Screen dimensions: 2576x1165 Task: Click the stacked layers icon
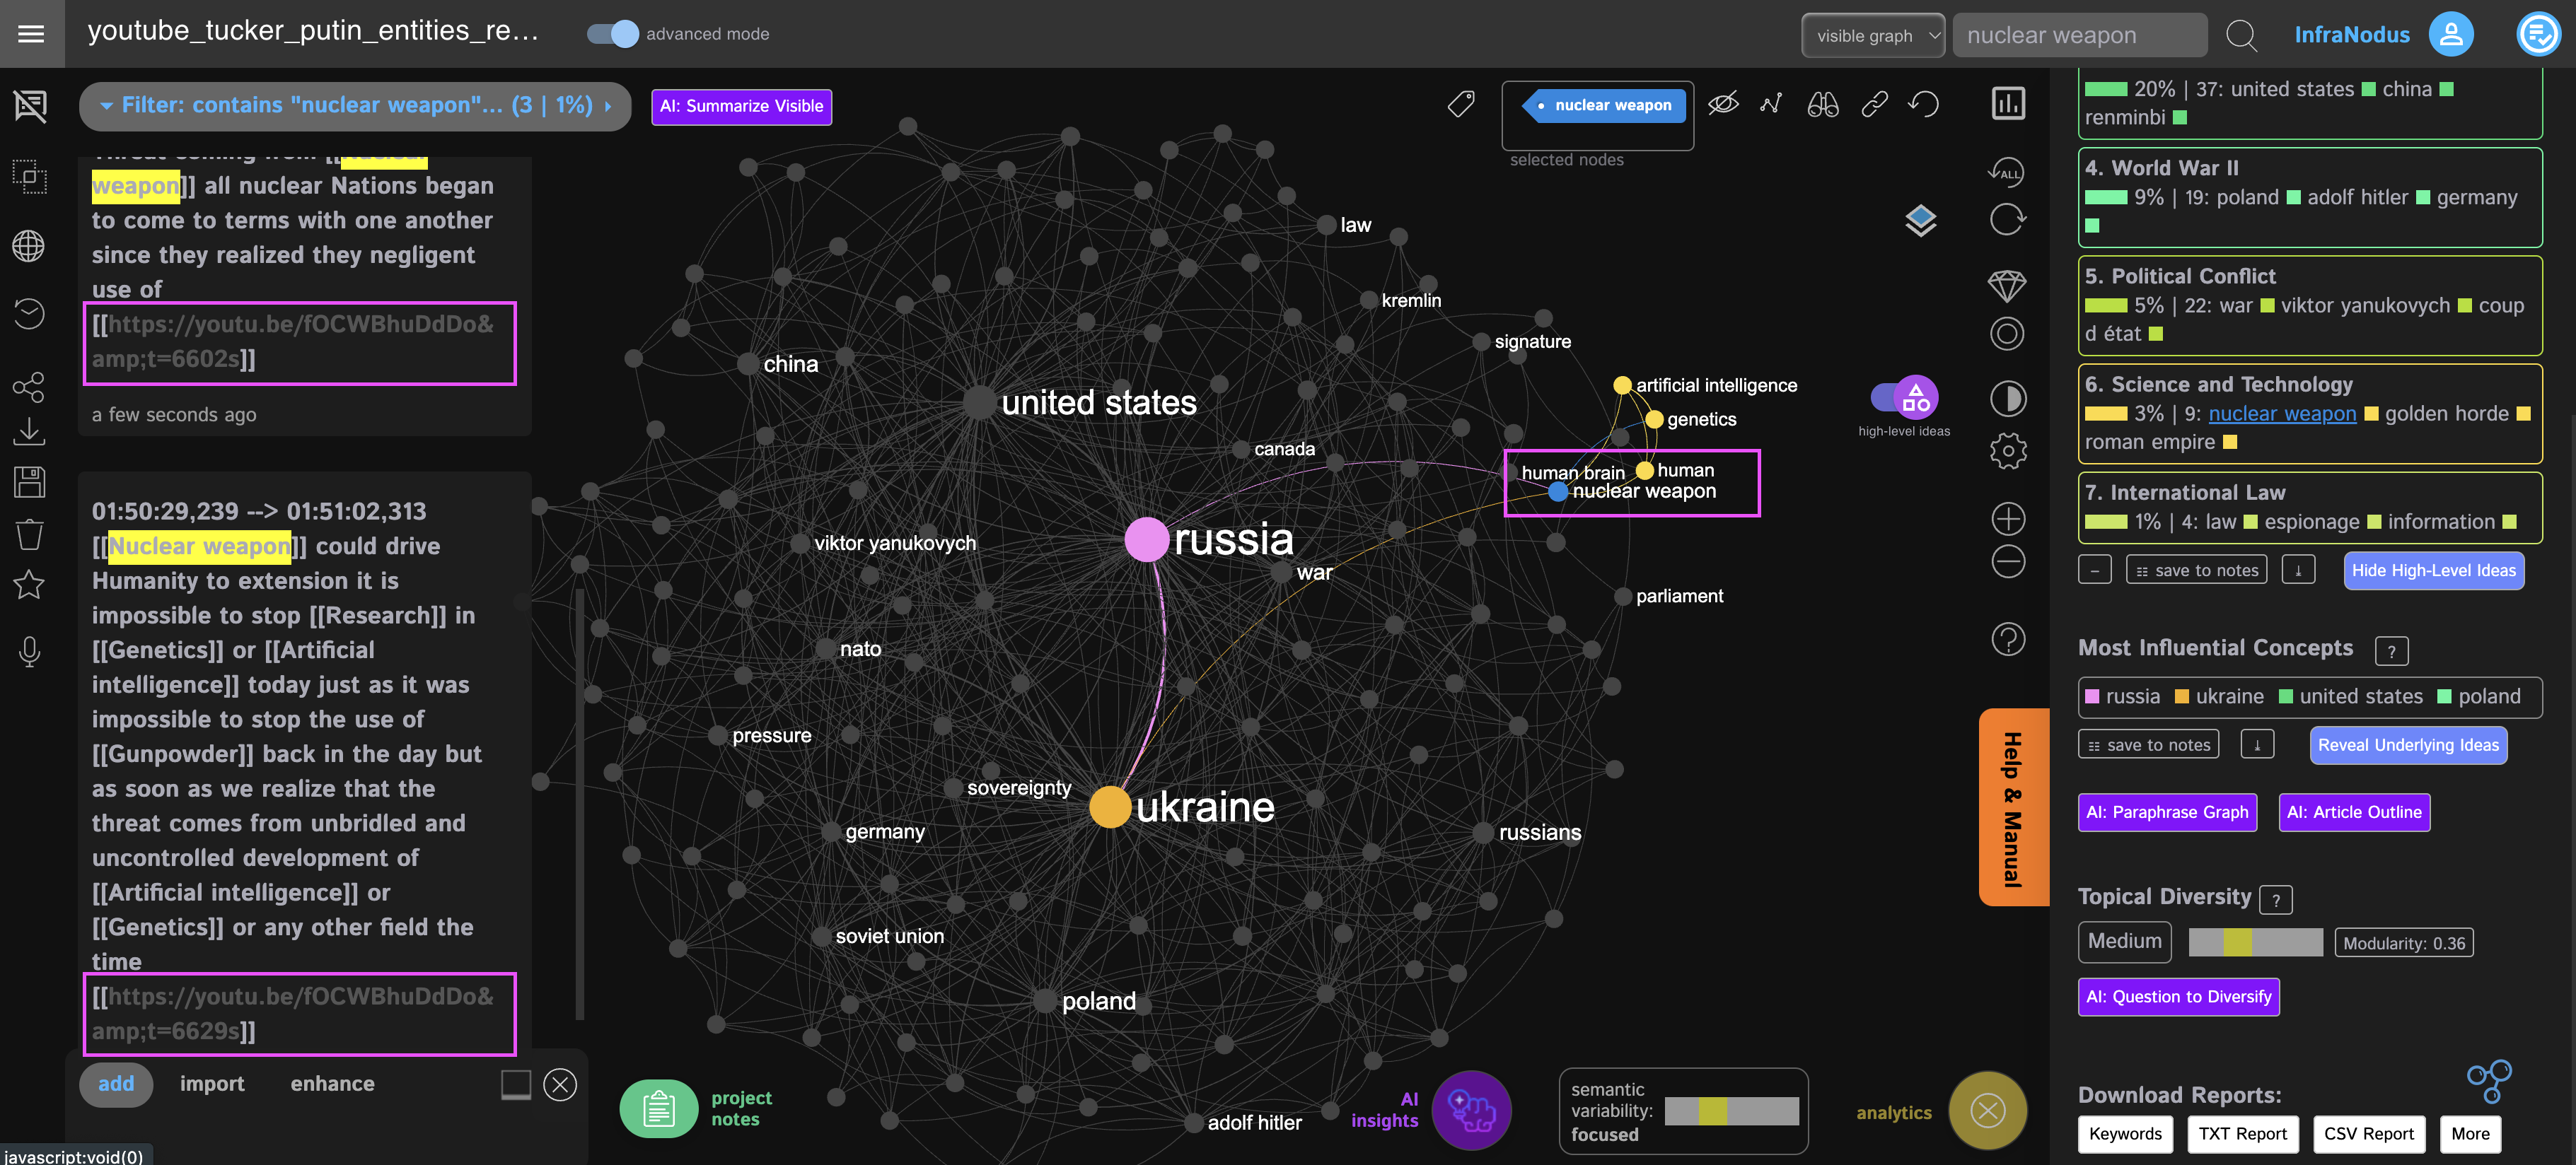pyautogui.click(x=1920, y=220)
